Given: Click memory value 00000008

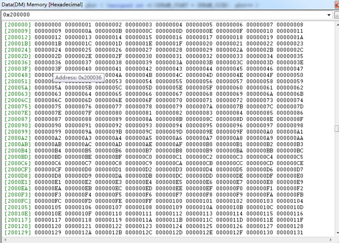Looking at the screenshot, I should (x=290, y=24).
